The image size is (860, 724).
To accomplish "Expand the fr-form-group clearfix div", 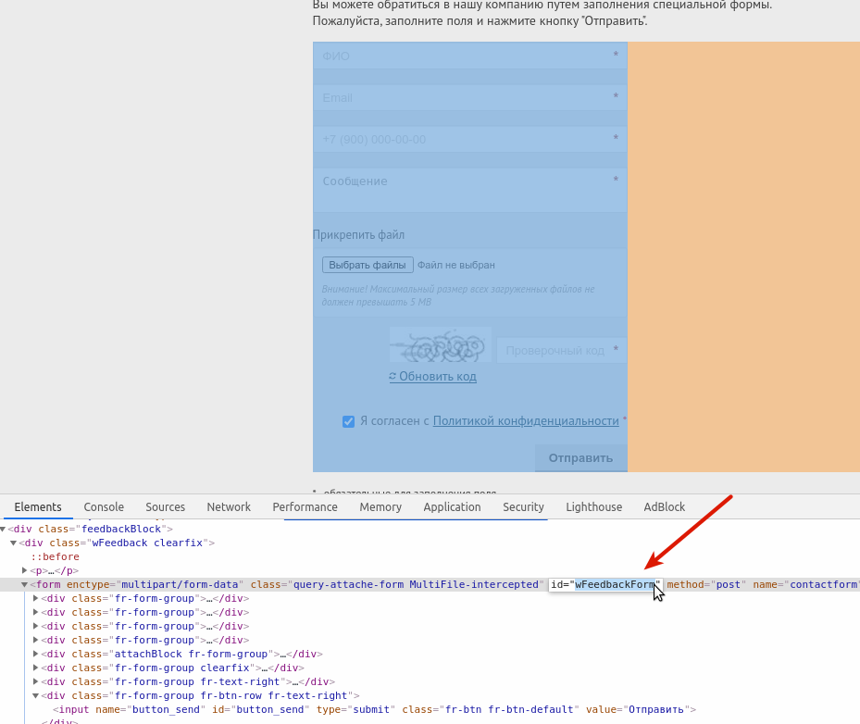I will point(36,668).
